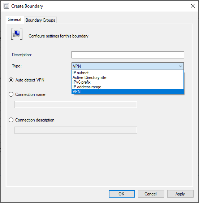This screenshot has width=199, height=203.
Task: Open the General tab
Action: click(14, 19)
